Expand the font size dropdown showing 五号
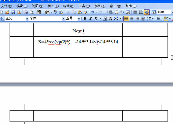Viewport: 173px width, 124px height. coord(79,19)
